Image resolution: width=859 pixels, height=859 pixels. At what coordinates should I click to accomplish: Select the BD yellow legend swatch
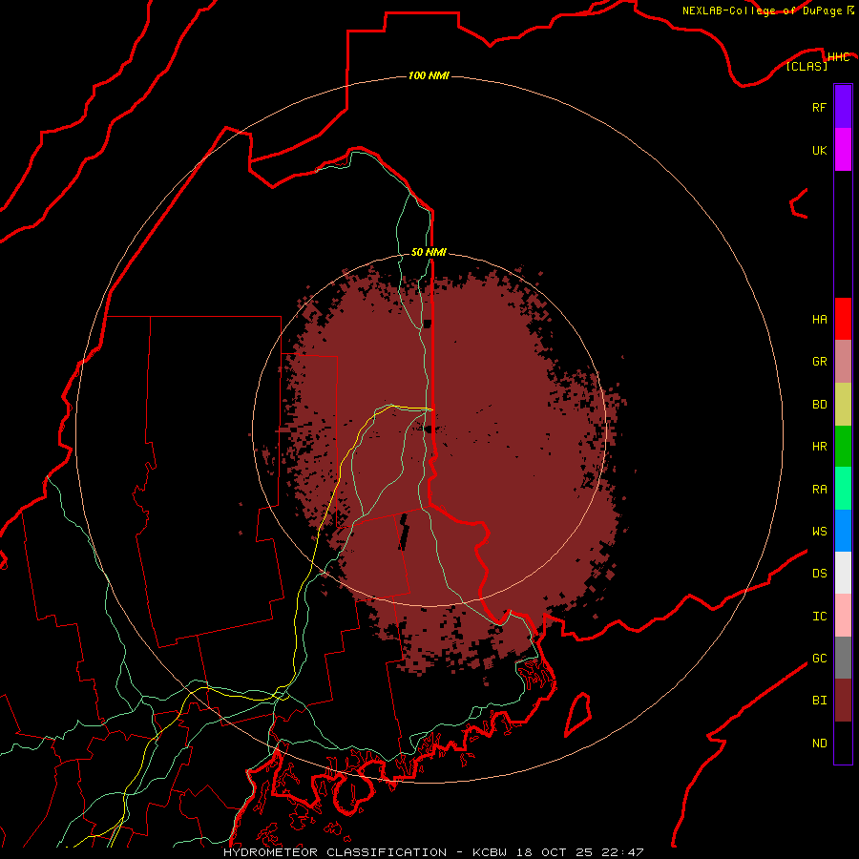(843, 405)
